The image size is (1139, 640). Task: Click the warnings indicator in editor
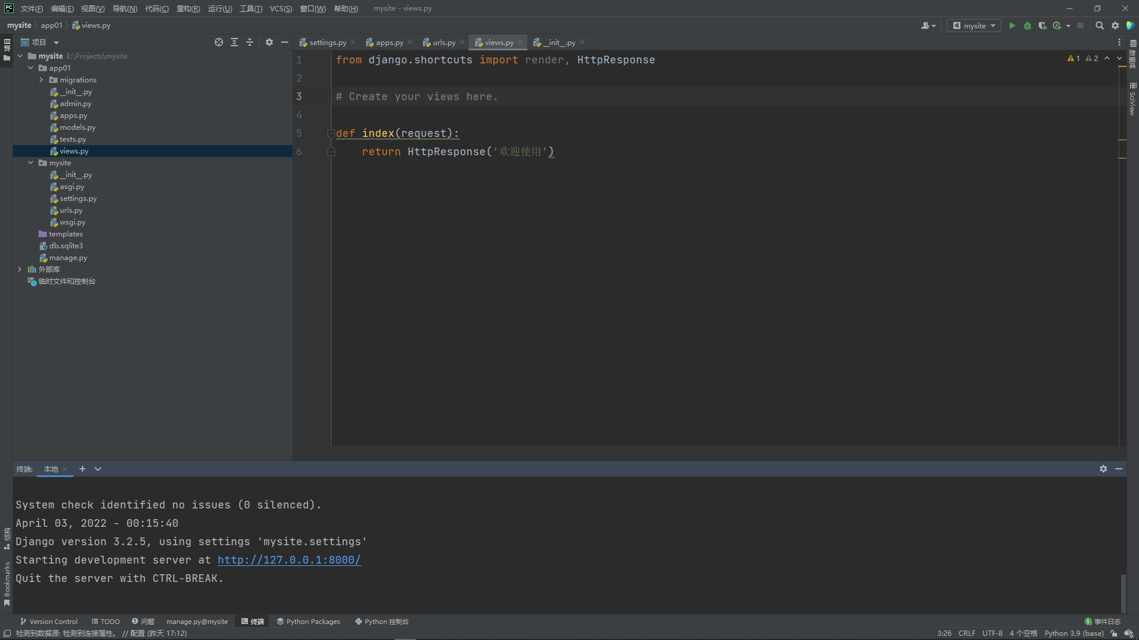point(1083,58)
